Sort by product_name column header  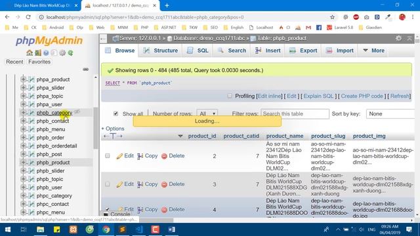(285, 136)
